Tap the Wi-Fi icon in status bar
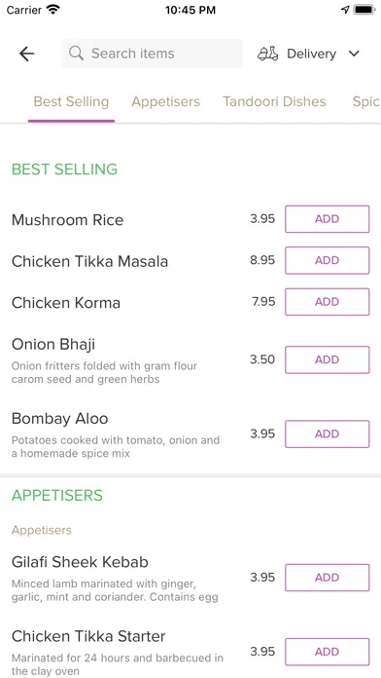The width and height of the screenshot is (381, 678). 53,10
